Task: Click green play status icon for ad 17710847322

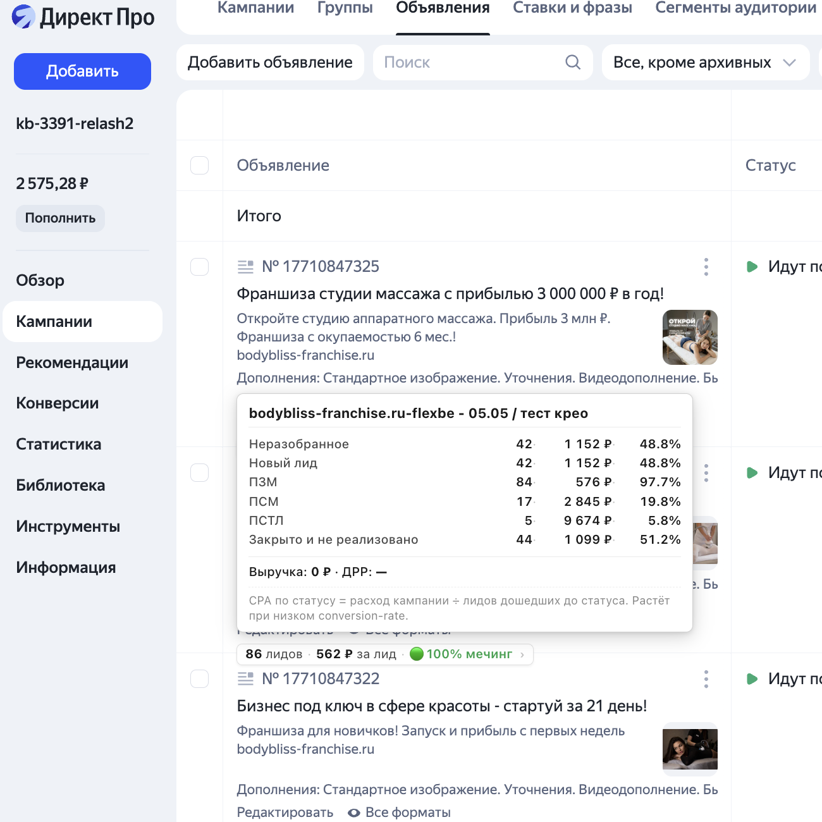Action: [x=752, y=679]
